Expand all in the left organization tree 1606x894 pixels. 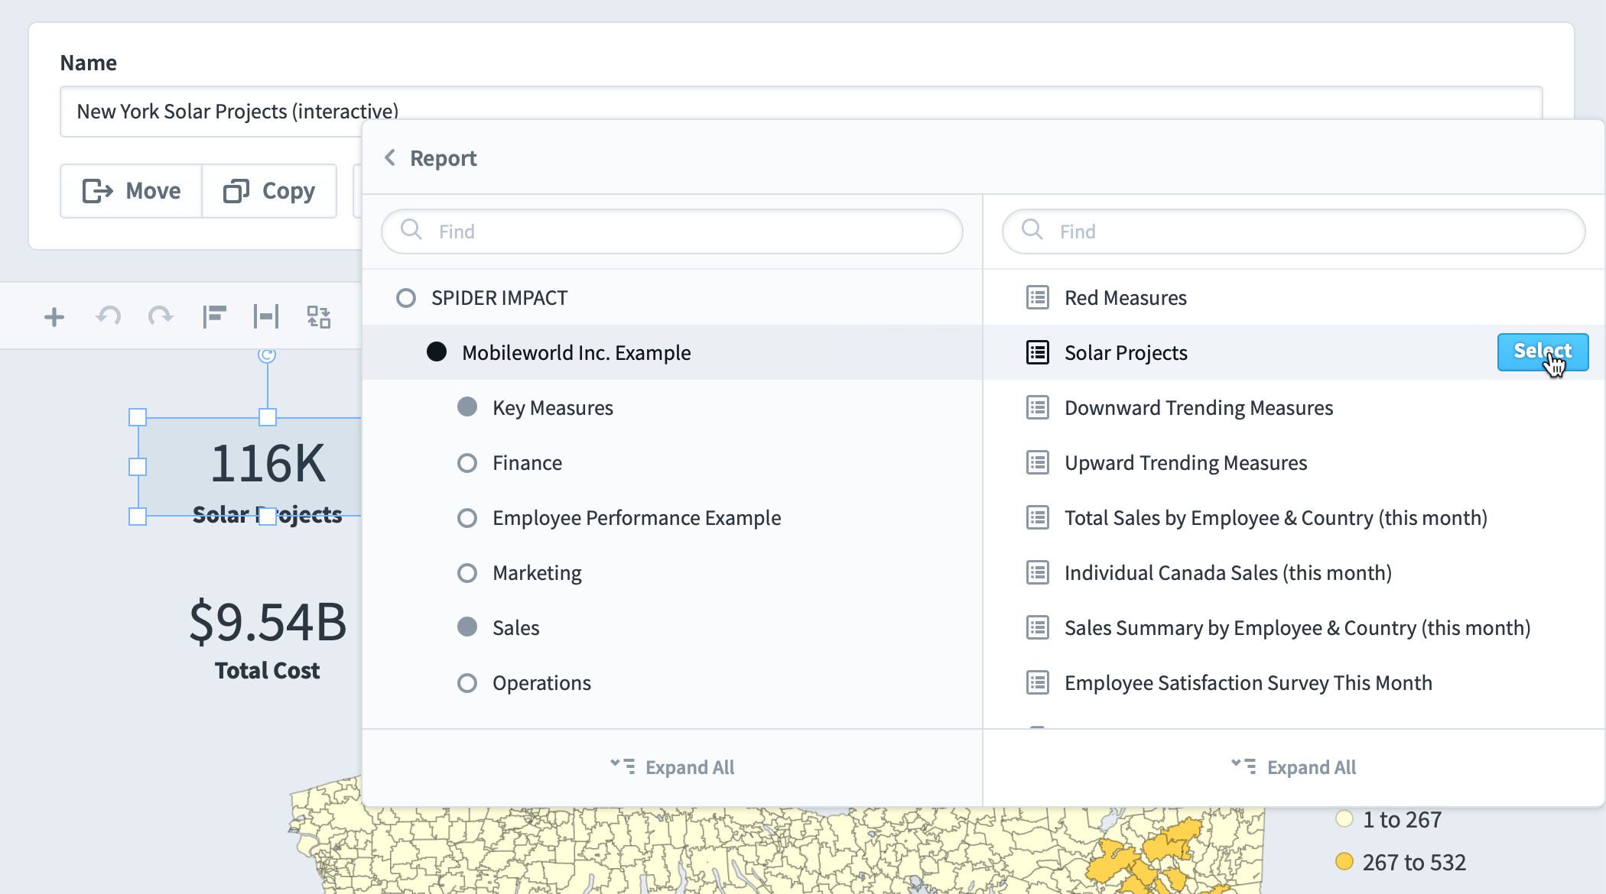(x=672, y=767)
